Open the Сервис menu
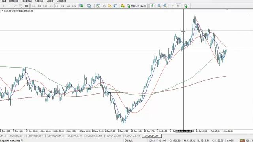The height and width of the screenshot is (142, 253). tap(39, 1)
